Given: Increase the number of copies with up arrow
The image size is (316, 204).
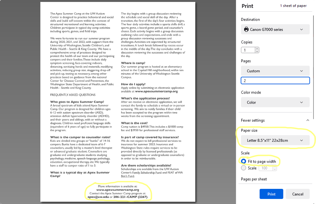Looking at the screenshot, I should pos(257,49).
